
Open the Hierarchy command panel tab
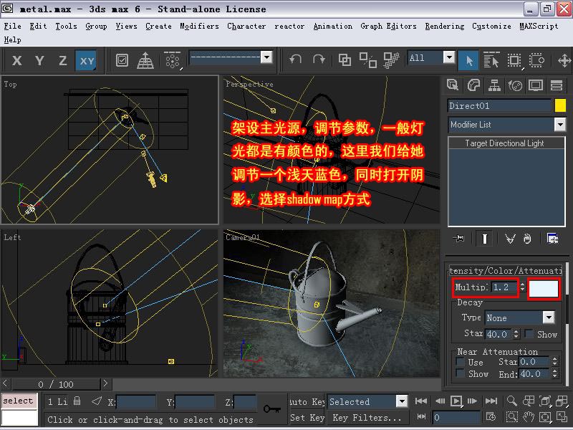(x=494, y=86)
